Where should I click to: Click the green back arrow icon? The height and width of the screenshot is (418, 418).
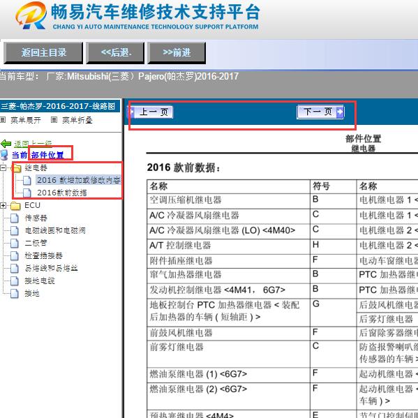6,144
